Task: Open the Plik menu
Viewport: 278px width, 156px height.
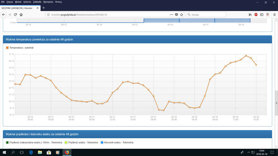Action: click(3, 2)
